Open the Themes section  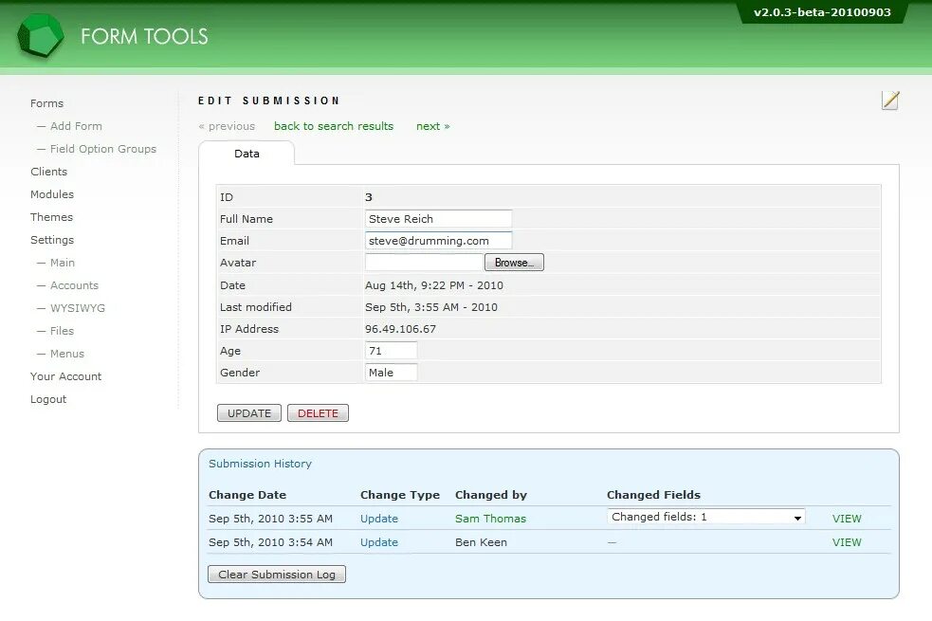coord(52,217)
